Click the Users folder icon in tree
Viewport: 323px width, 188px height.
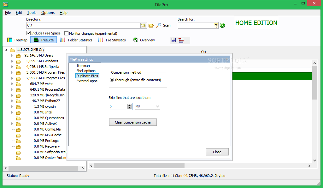coord(18,56)
